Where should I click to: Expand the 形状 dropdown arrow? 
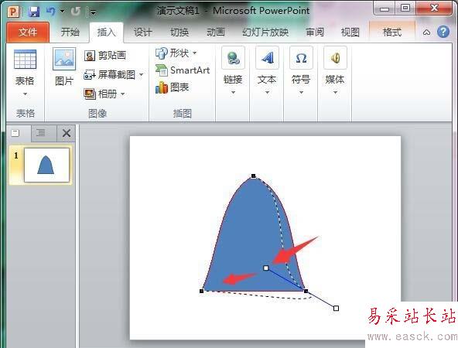click(194, 53)
